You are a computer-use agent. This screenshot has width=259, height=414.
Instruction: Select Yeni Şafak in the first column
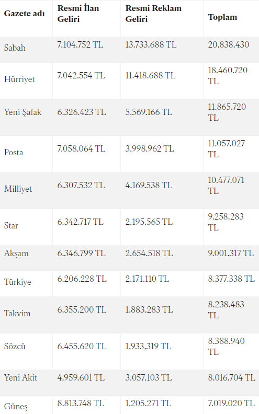click(x=22, y=112)
